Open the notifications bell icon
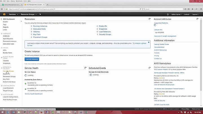 [168, 14]
